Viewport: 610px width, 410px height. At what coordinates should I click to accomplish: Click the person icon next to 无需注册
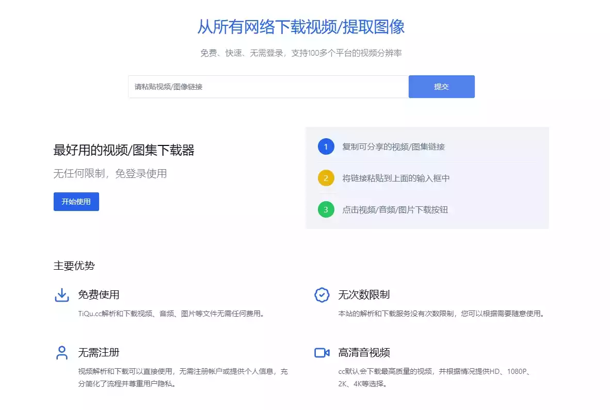[x=62, y=353]
